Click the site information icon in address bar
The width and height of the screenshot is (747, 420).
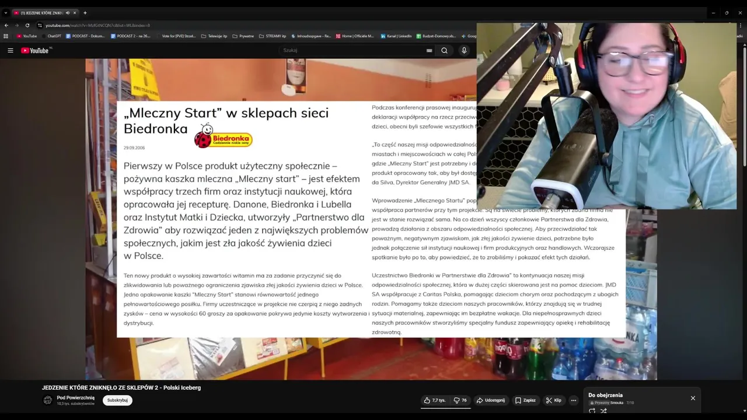click(40, 25)
